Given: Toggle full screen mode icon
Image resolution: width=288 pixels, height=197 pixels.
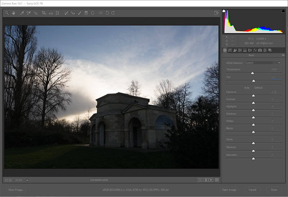Looking at the screenshot, I should tap(216, 13).
